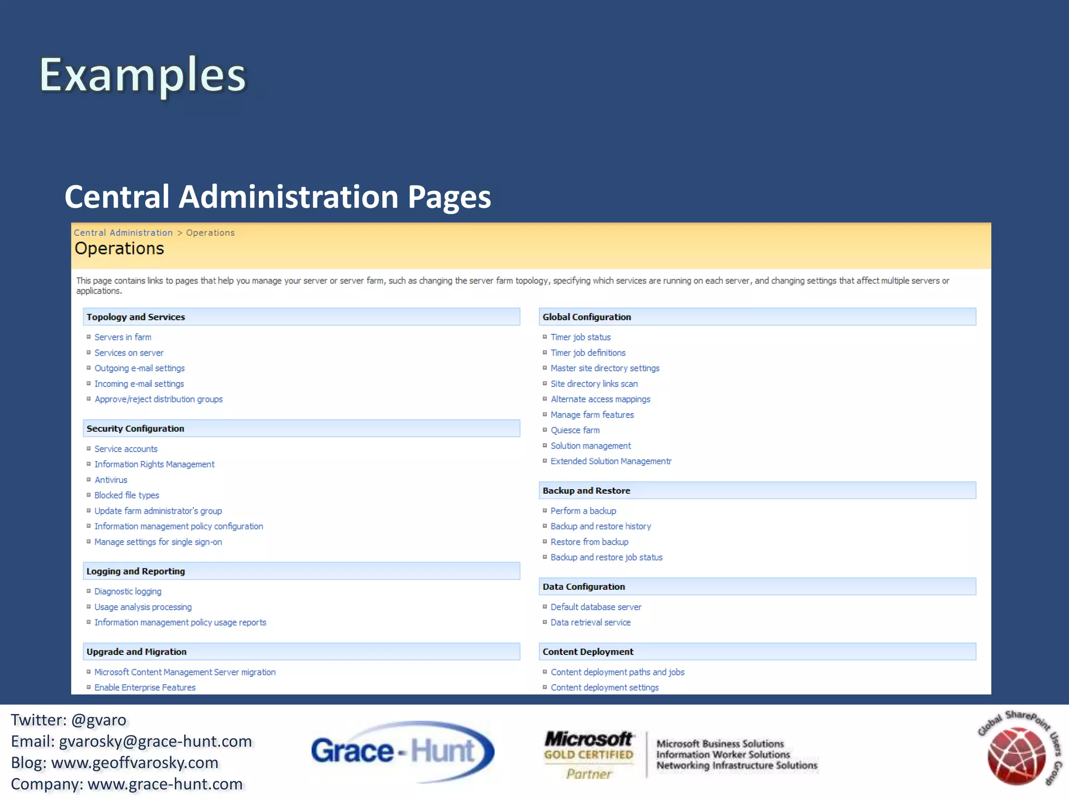
Task: Open Usage analysis processing
Action: (x=143, y=607)
